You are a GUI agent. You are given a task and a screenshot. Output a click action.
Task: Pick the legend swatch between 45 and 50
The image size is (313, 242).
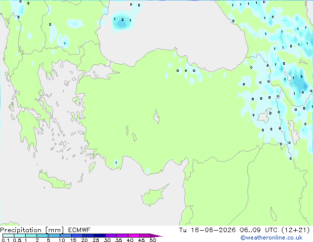pos(145,236)
